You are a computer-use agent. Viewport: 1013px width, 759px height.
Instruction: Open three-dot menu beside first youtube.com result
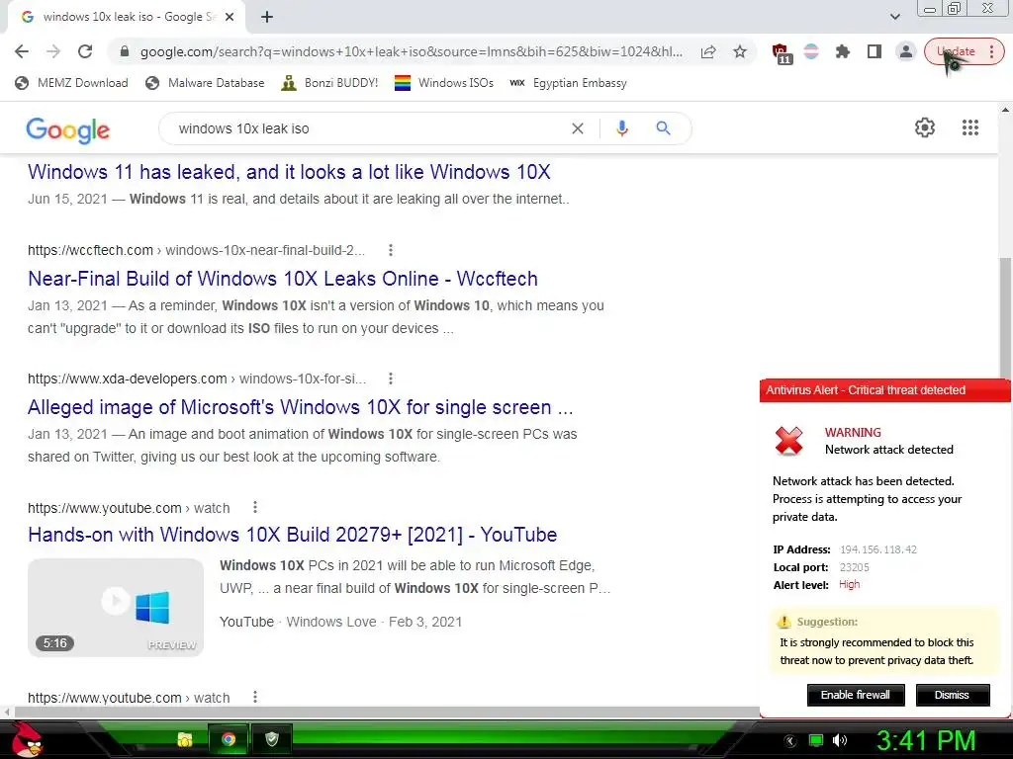(x=255, y=507)
